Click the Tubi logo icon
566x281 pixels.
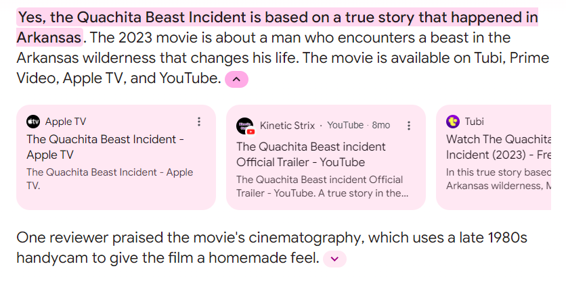(x=453, y=122)
